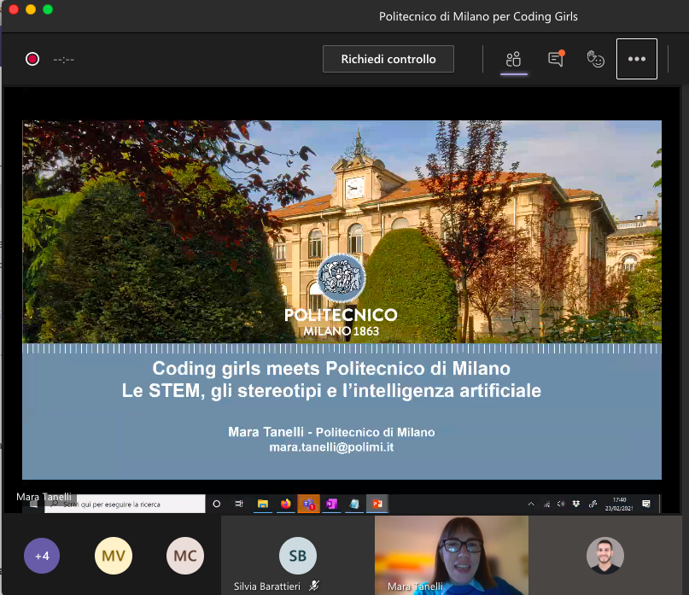Open the raise hand reactions menu
The height and width of the screenshot is (595, 689).
(x=596, y=59)
